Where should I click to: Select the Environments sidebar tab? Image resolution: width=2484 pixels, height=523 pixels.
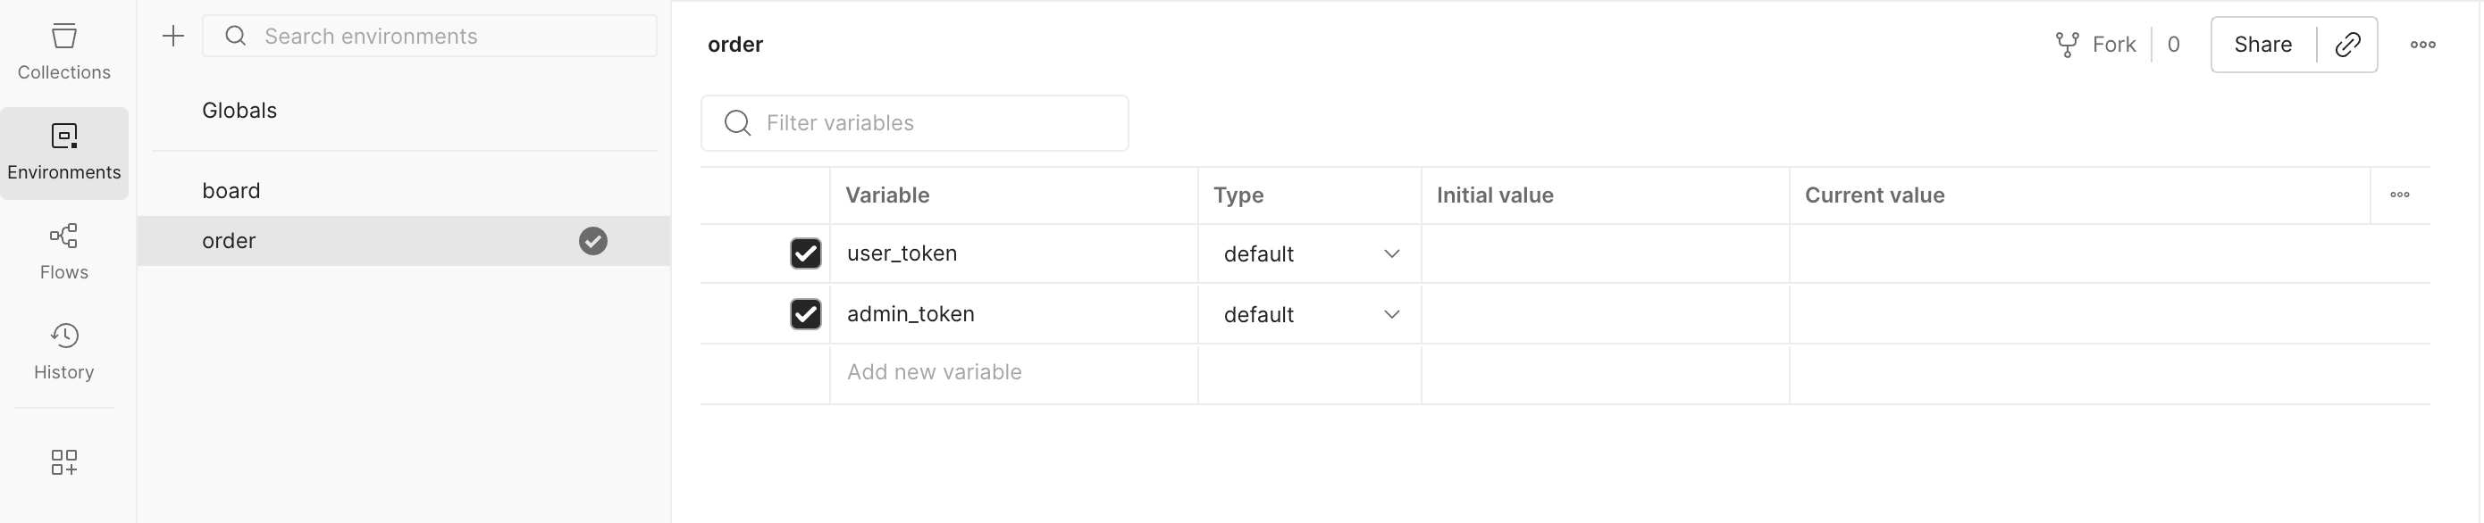(x=63, y=153)
